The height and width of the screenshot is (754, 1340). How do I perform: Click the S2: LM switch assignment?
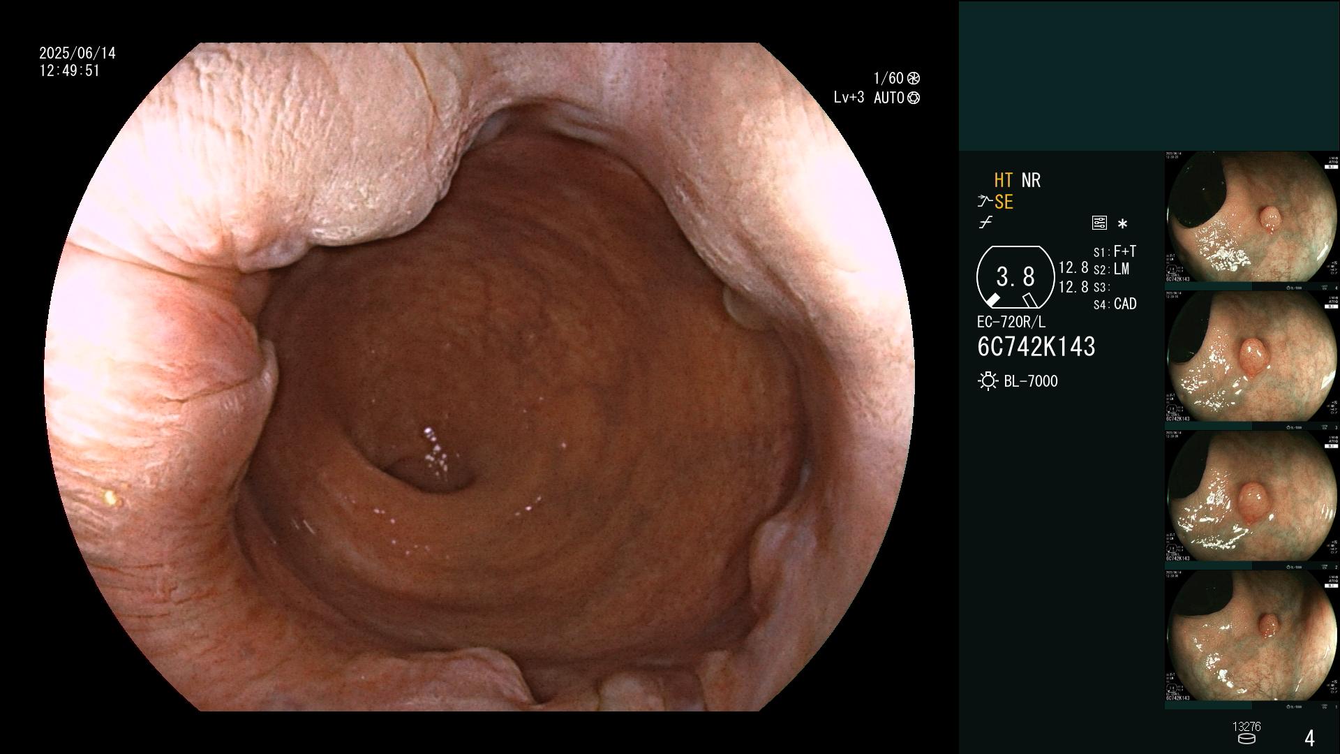[x=1111, y=269]
